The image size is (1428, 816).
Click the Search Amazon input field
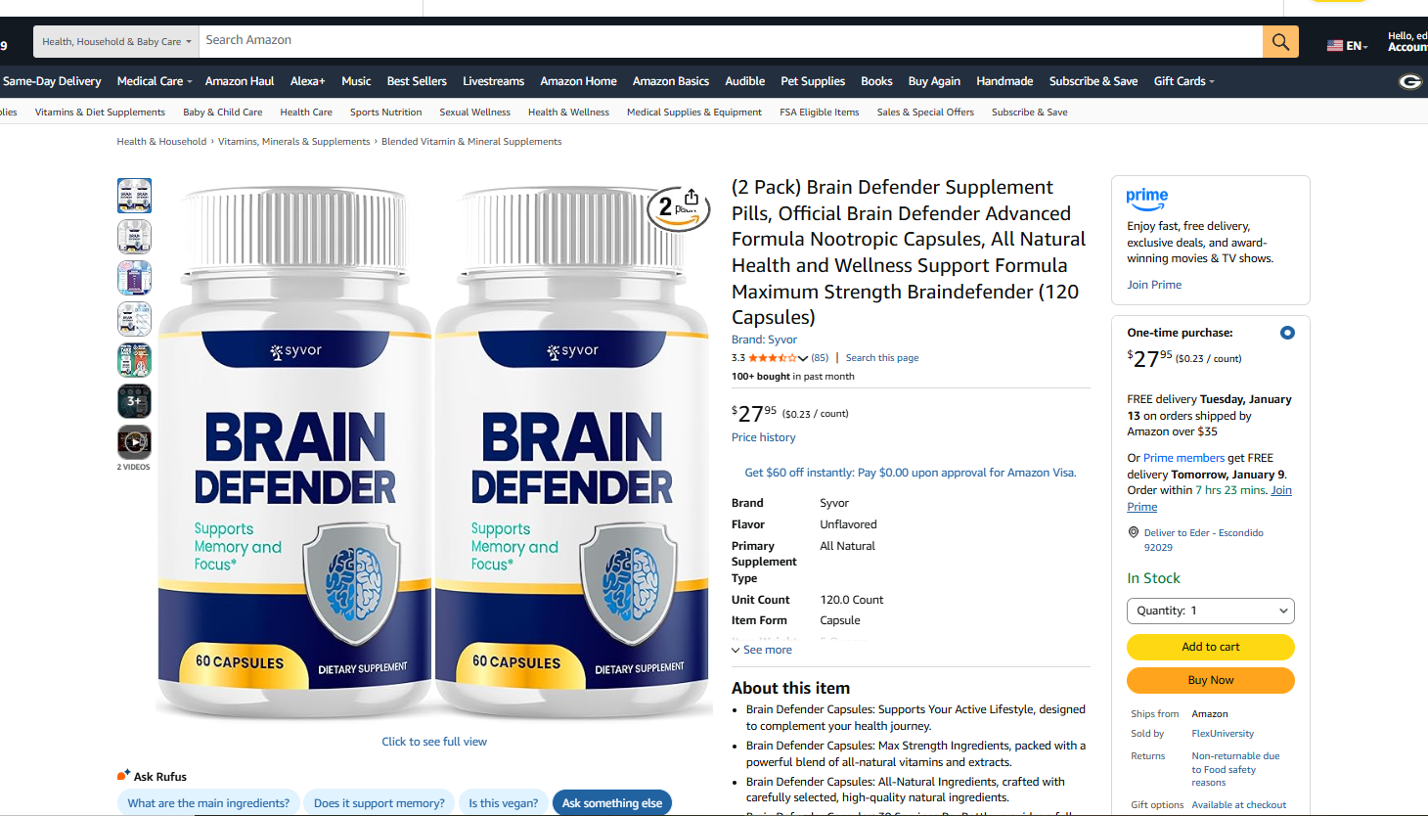[731, 41]
